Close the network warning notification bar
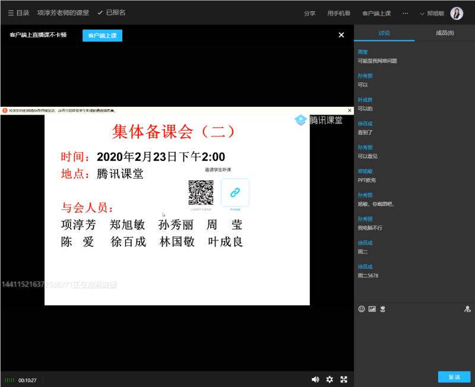This screenshot has width=475, height=387. (x=350, y=110)
